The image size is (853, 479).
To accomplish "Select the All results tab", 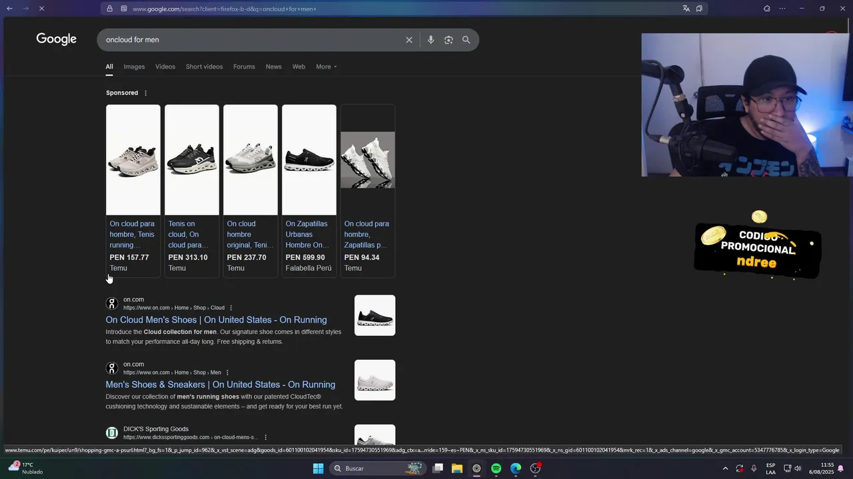I will (x=109, y=67).
